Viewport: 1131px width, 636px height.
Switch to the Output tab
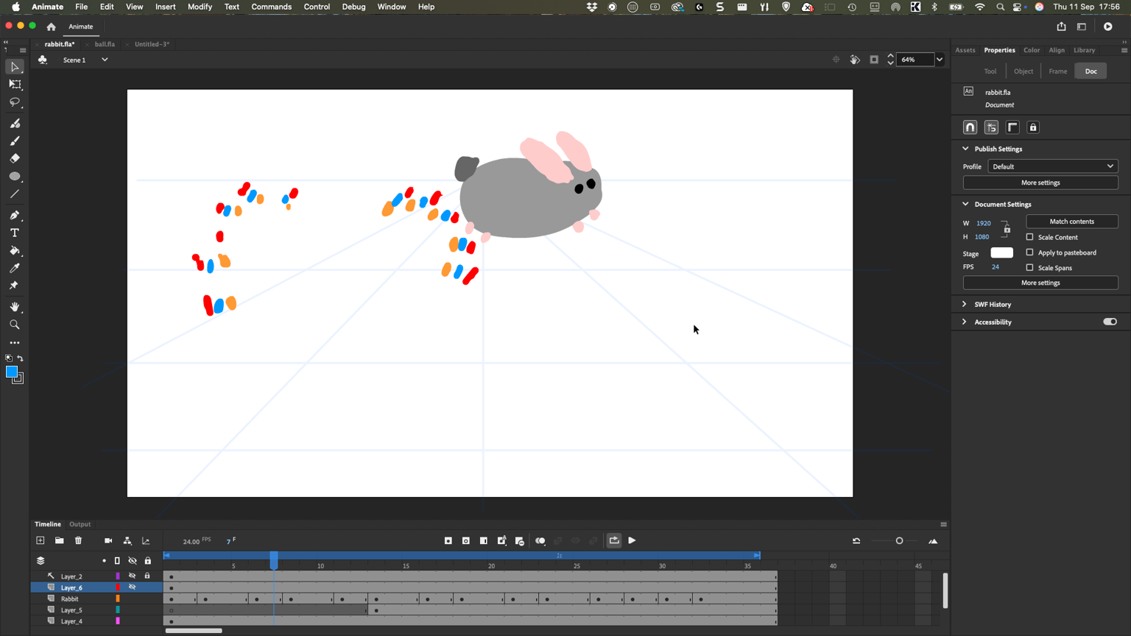80,524
